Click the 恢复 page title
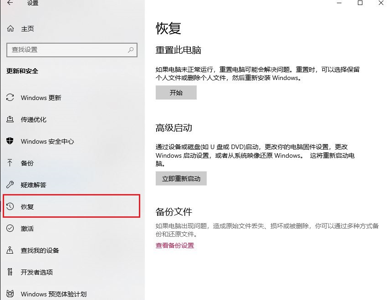The image size is (387, 300). [x=168, y=28]
